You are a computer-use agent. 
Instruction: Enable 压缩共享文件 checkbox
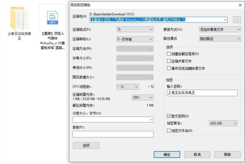coord(169,61)
